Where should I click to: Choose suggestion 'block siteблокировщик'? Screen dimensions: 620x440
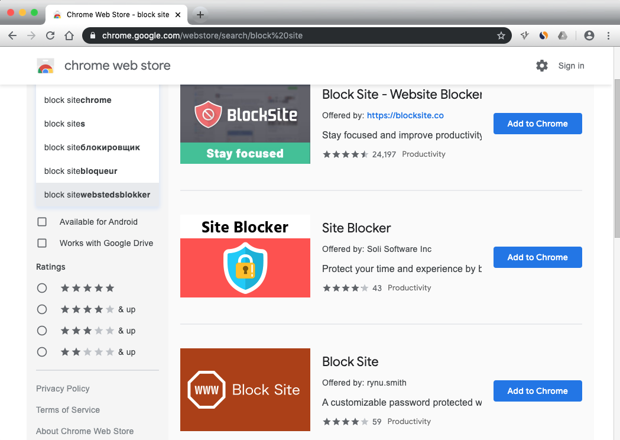point(98,148)
